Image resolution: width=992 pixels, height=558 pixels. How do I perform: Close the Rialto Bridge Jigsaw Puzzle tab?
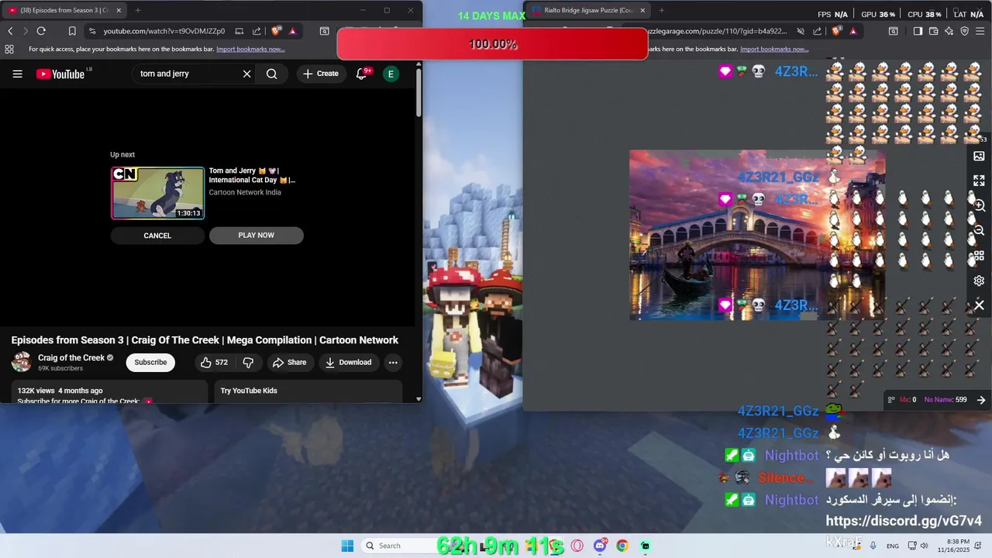pos(642,11)
